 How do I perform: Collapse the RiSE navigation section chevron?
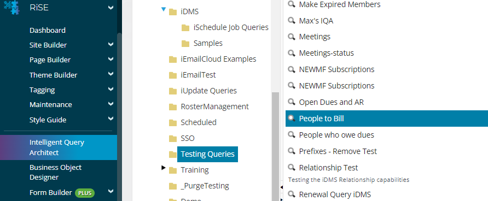pyautogui.click(x=111, y=8)
